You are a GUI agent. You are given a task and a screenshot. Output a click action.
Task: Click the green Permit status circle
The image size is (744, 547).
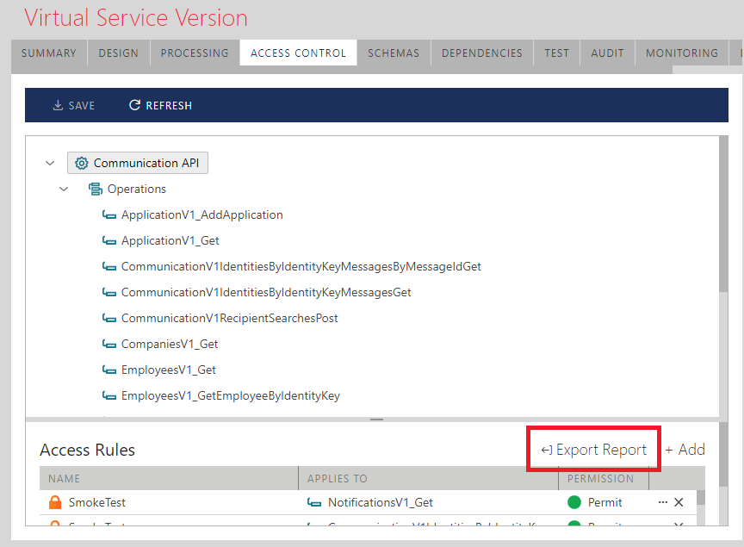(574, 502)
